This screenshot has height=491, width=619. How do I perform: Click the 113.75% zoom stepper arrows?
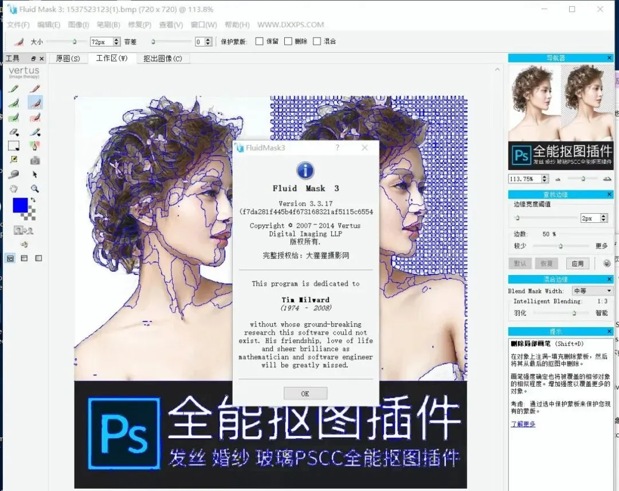click(545, 179)
